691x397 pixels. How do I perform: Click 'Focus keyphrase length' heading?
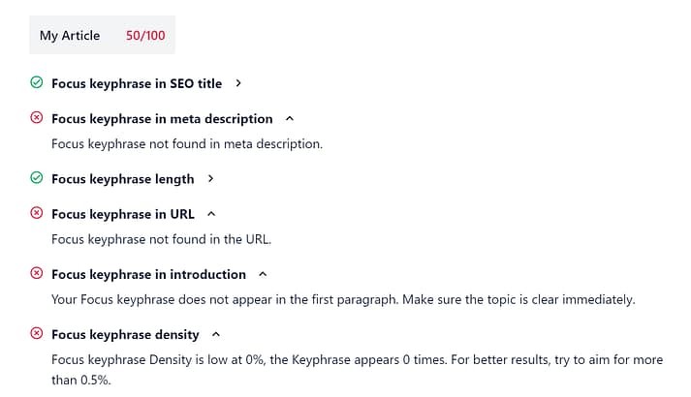point(122,178)
